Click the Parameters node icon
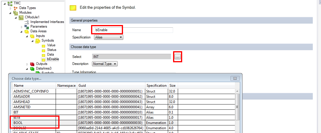 [26, 26]
